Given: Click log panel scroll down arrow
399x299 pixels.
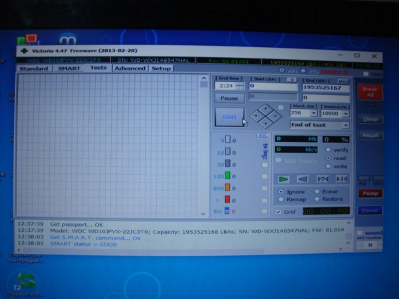Looking at the screenshot, I should pos(348,243).
